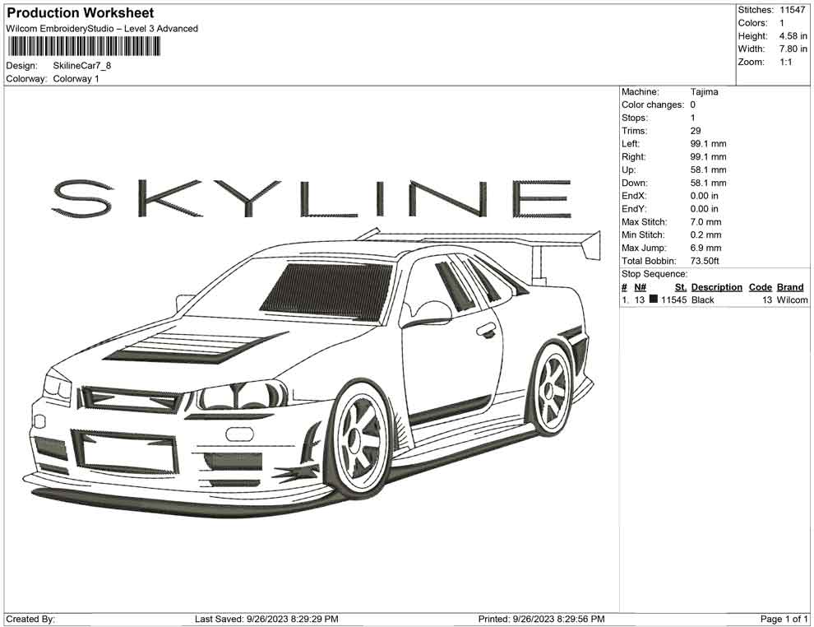Select the Trims value 29
Image resolution: width=814 pixels, height=627 pixels.
click(x=696, y=131)
